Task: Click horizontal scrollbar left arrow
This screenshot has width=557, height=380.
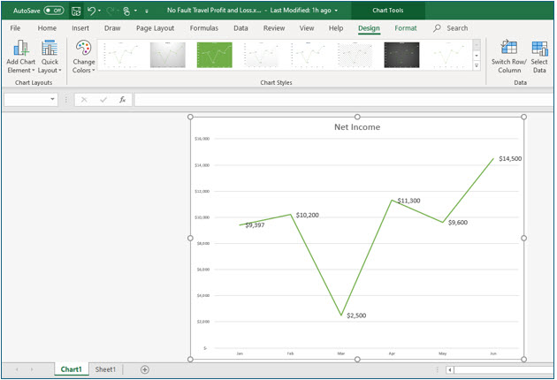Action: tap(450, 370)
